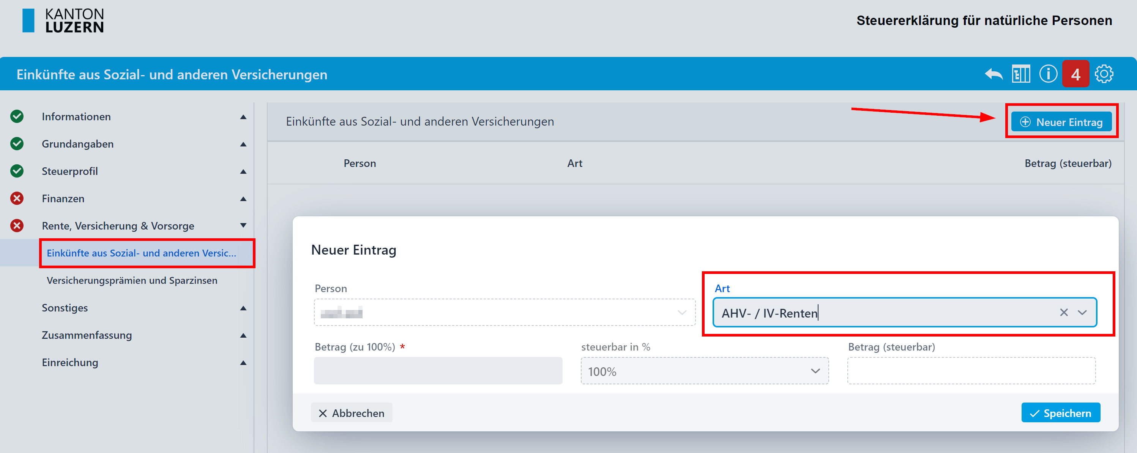Open Einkünfte aus Sozial- und anderen Versicherungen item
This screenshot has width=1137, height=453.
(x=141, y=253)
